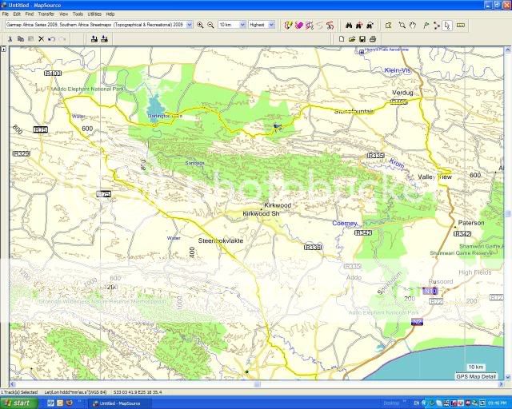The width and height of the screenshot is (512, 409).
Task: Click Untitled - MapSource taskbar button
Action: pyautogui.click(x=120, y=403)
